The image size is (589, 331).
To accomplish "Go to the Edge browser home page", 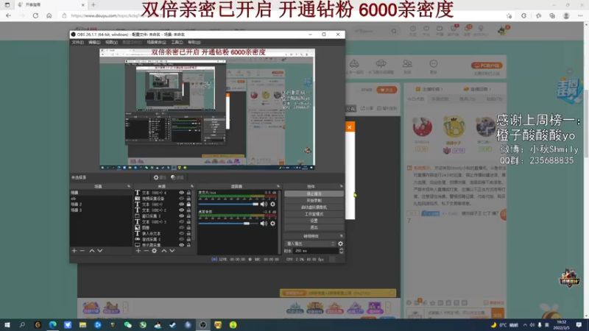I will coord(49,15).
